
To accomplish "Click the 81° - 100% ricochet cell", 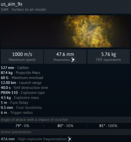I will tap(108, 126).
